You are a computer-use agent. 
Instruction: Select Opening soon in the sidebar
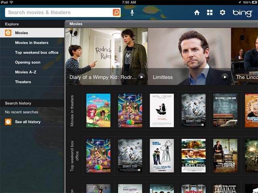click(x=32, y=62)
